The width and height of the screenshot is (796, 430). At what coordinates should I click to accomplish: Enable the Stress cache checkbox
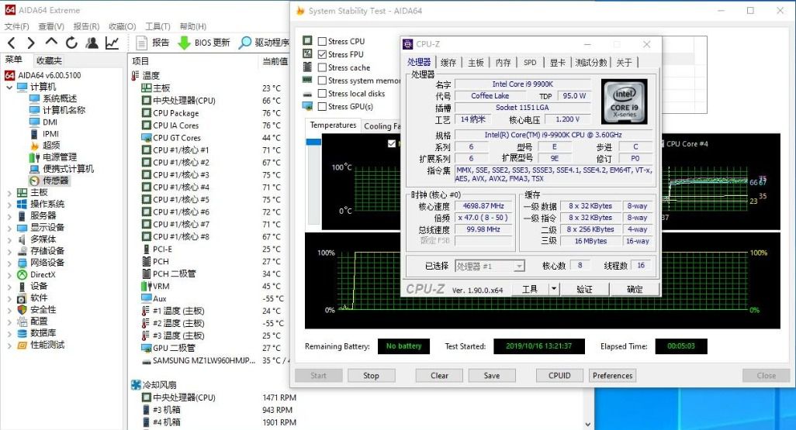click(322, 67)
